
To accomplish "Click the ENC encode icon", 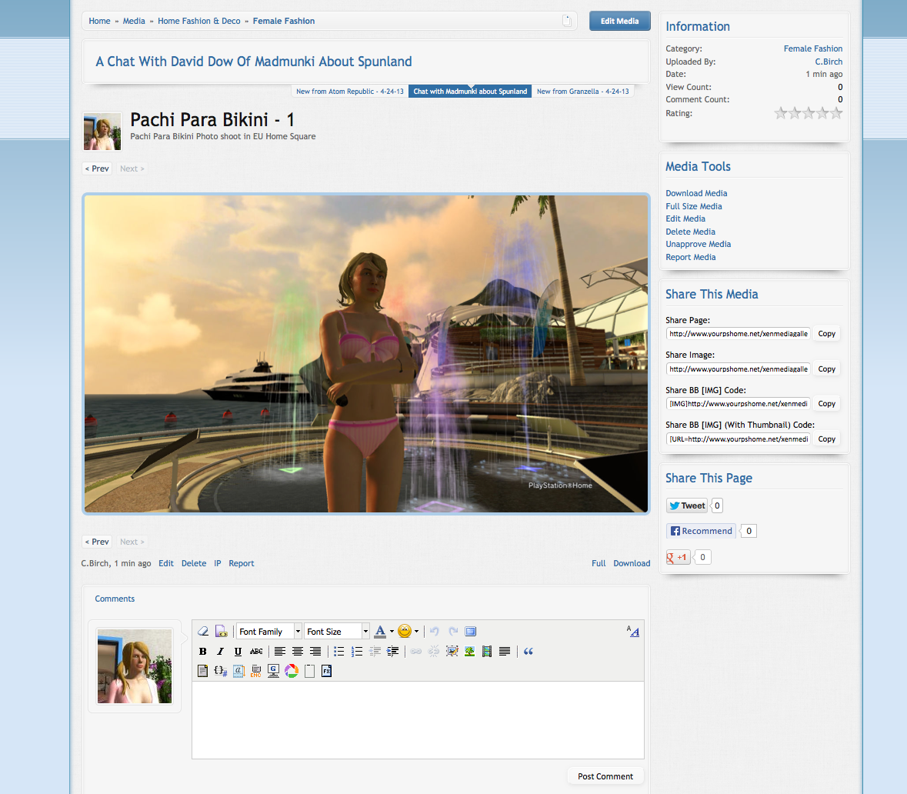I will tap(255, 672).
